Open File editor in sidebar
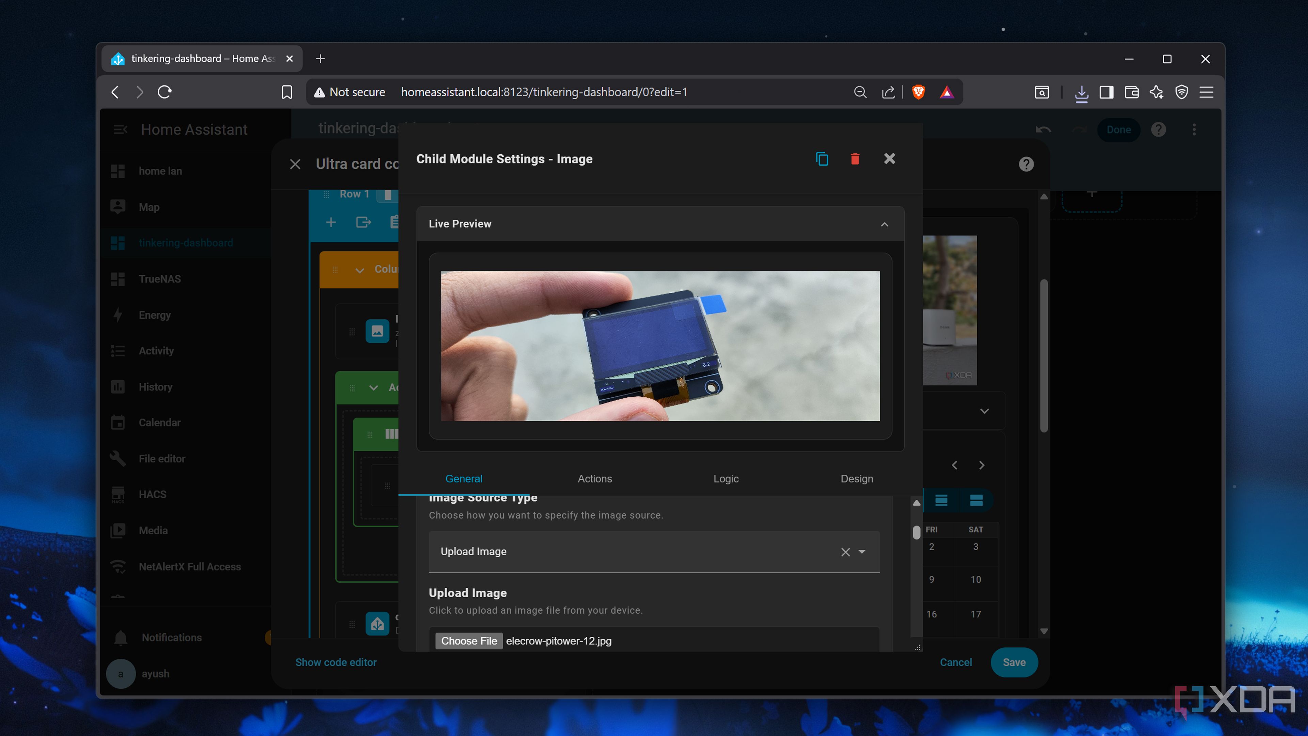 click(x=185, y=459)
